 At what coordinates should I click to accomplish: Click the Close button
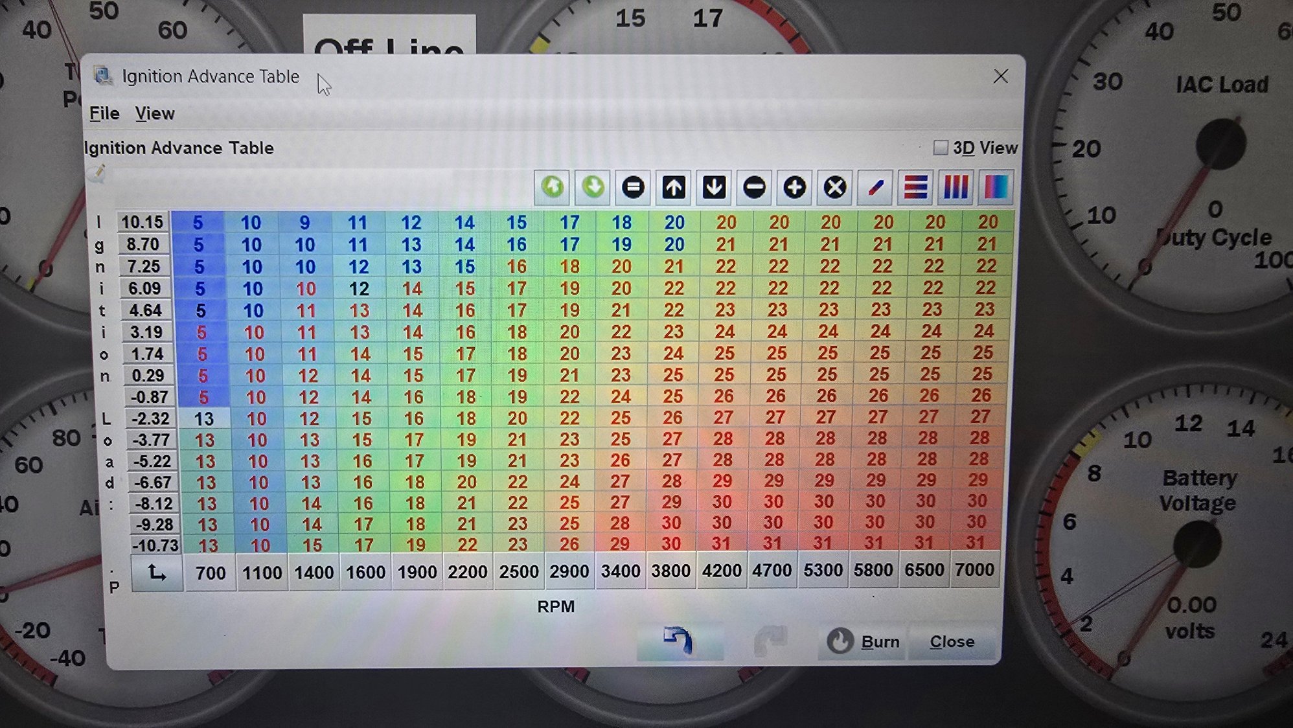(x=952, y=641)
